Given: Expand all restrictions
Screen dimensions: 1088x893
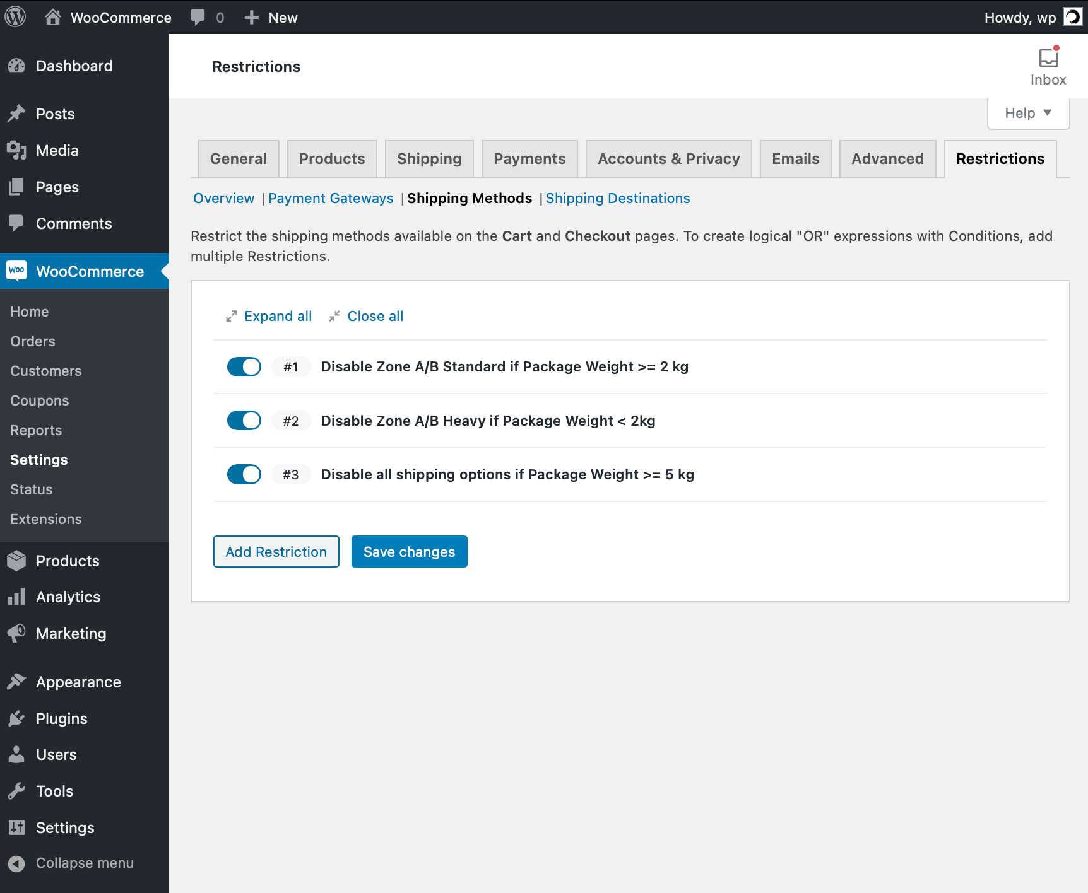Looking at the screenshot, I should pyautogui.click(x=278, y=316).
